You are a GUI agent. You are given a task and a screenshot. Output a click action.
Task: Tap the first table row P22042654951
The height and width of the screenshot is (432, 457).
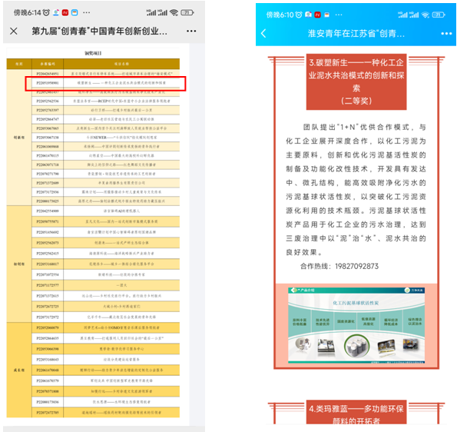point(105,74)
